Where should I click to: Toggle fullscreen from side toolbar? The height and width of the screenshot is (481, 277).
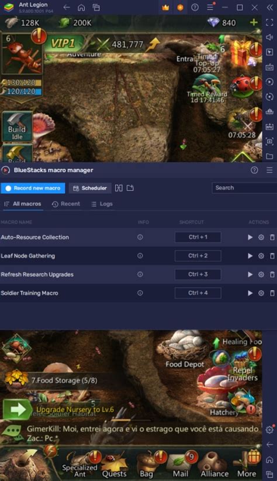[269, 22]
